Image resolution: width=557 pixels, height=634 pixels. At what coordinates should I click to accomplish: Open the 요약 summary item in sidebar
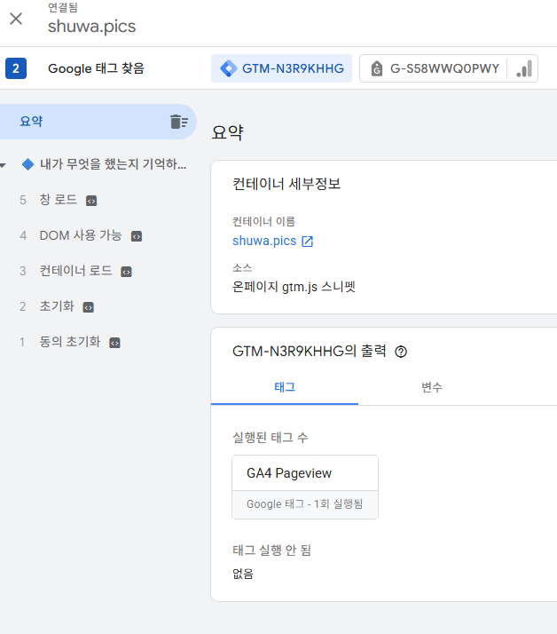coord(98,122)
